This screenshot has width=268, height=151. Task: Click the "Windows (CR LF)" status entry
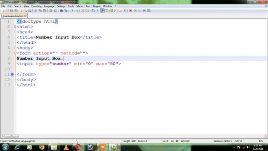click(222, 141)
